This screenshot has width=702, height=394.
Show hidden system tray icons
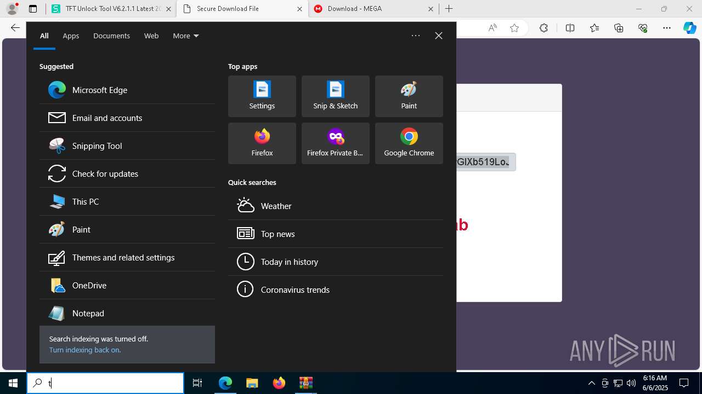coord(592,383)
